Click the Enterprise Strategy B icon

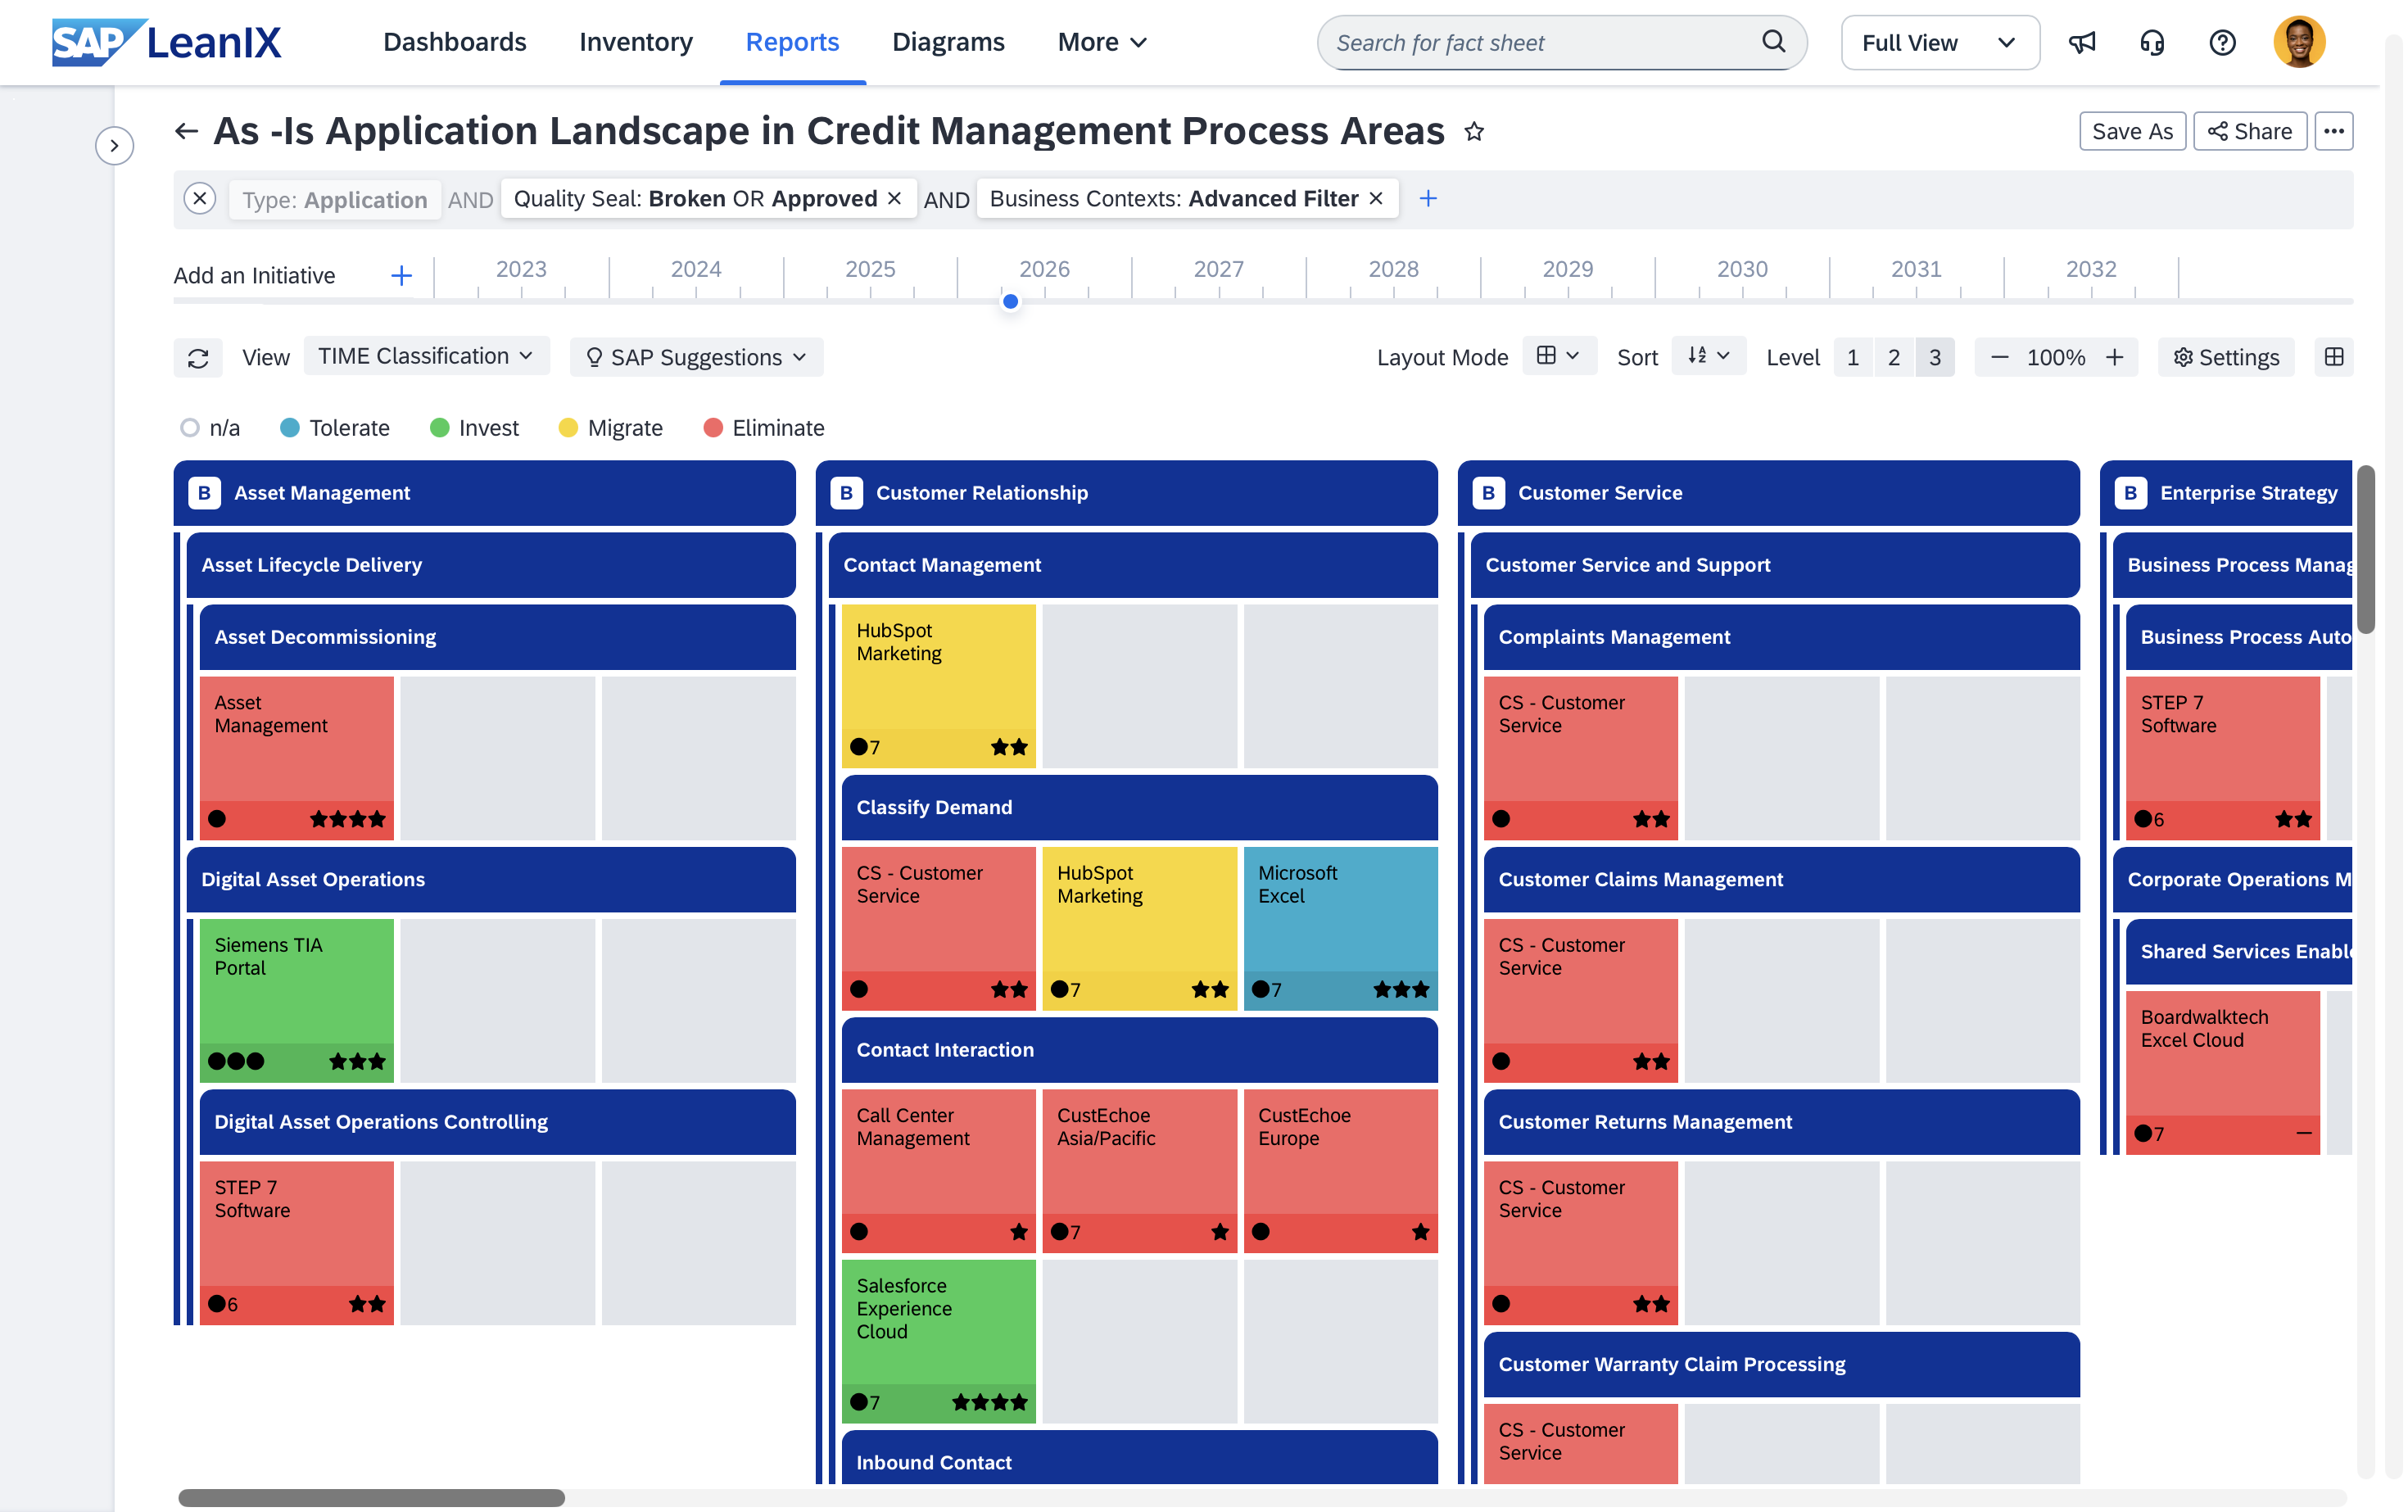(2130, 492)
